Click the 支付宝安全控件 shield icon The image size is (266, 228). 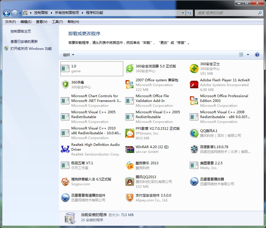point(130,197)
